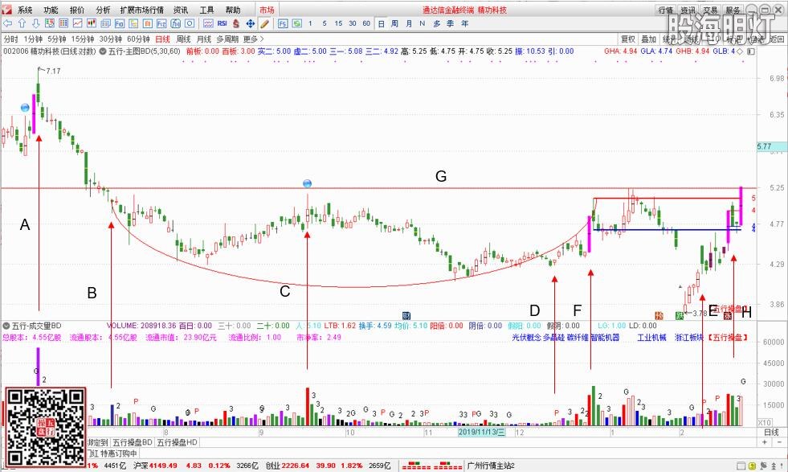Screen dimensions: 788x472
Task: Click the 财 marker icon on the chart
Action: coord(406,315)
